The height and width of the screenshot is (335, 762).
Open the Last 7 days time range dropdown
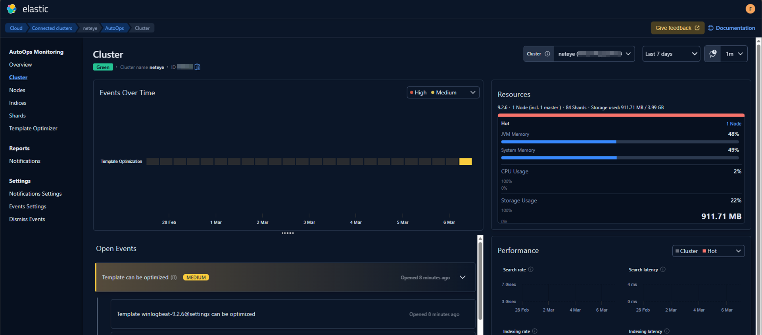671,54
